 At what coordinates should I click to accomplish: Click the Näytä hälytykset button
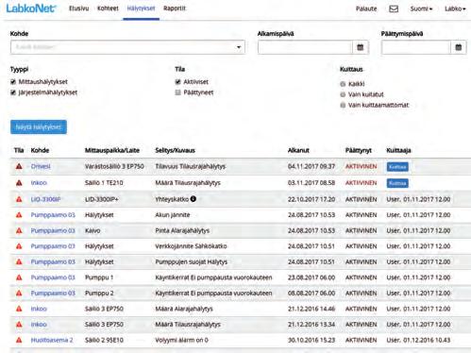pos(39,127)
